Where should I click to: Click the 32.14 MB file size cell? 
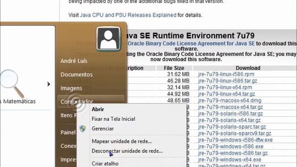pos(178,87)
